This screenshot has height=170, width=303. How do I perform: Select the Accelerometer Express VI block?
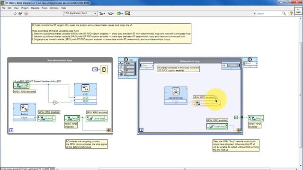(x=176, y=96)
